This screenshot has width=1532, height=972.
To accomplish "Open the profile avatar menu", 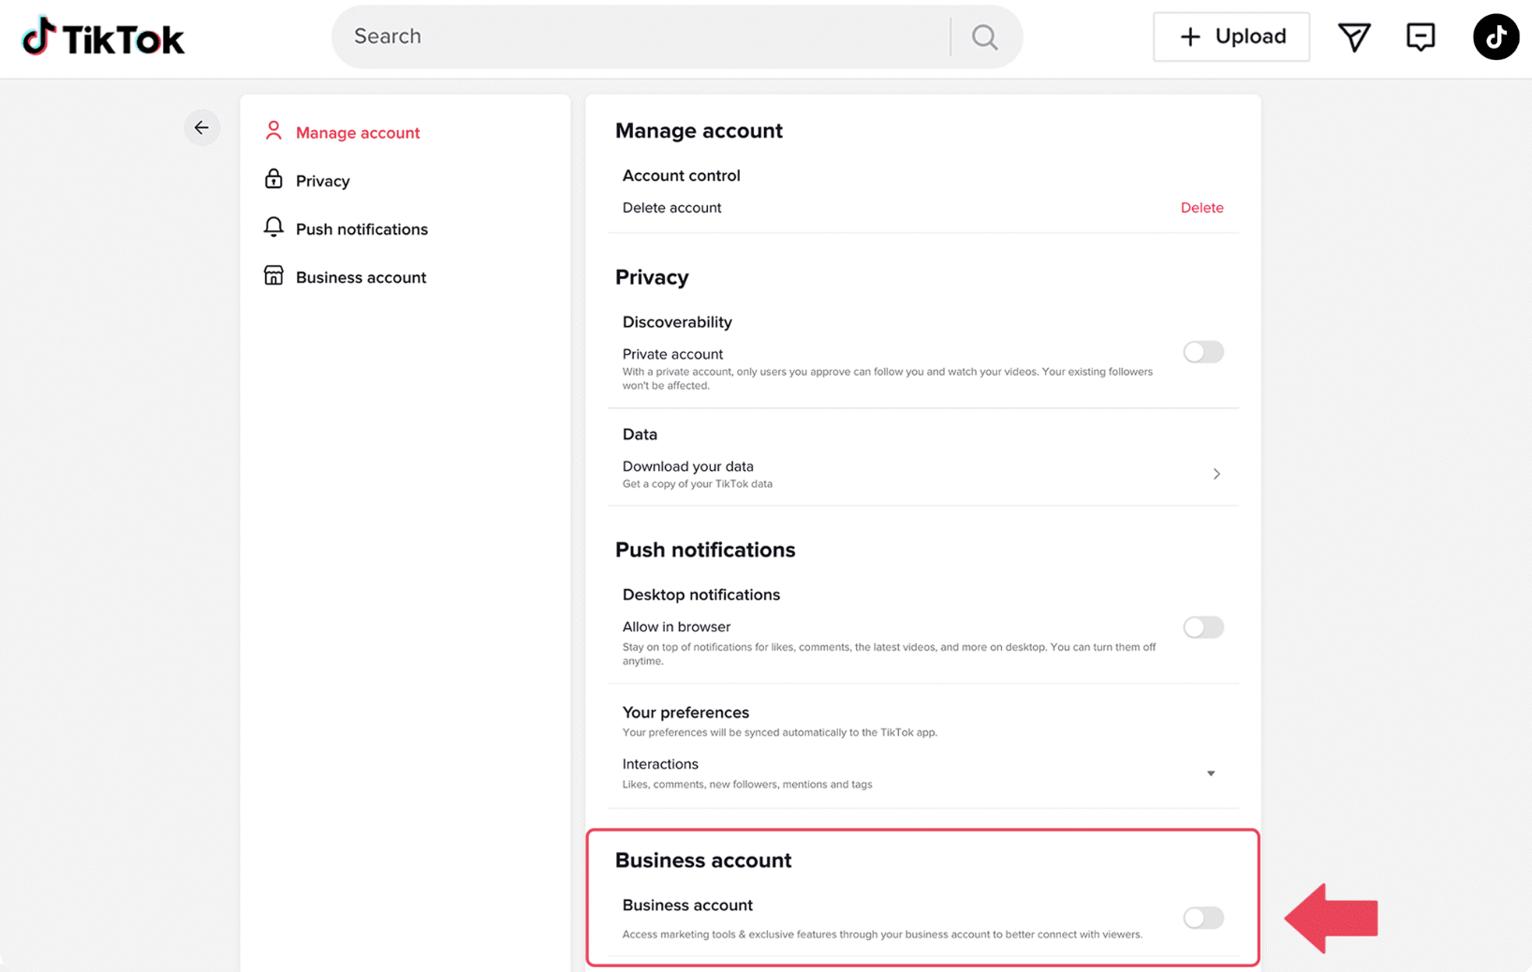I will tap(1495, 37).
